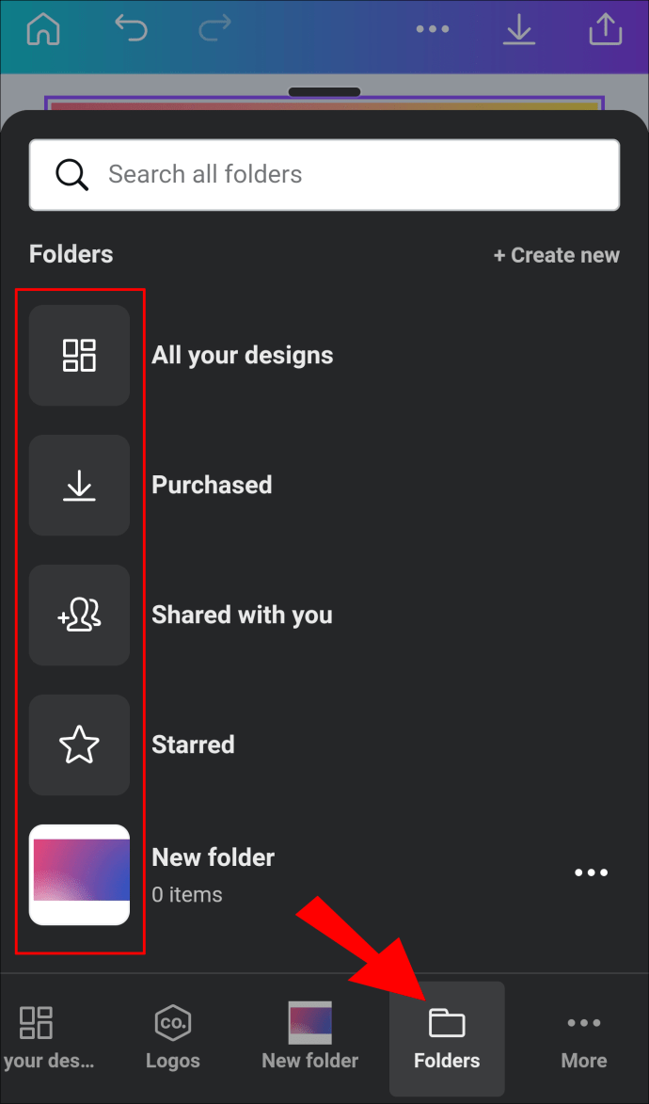Switch to the Logos tab
The image size is (649, 1104).
tap(172, 1037)
